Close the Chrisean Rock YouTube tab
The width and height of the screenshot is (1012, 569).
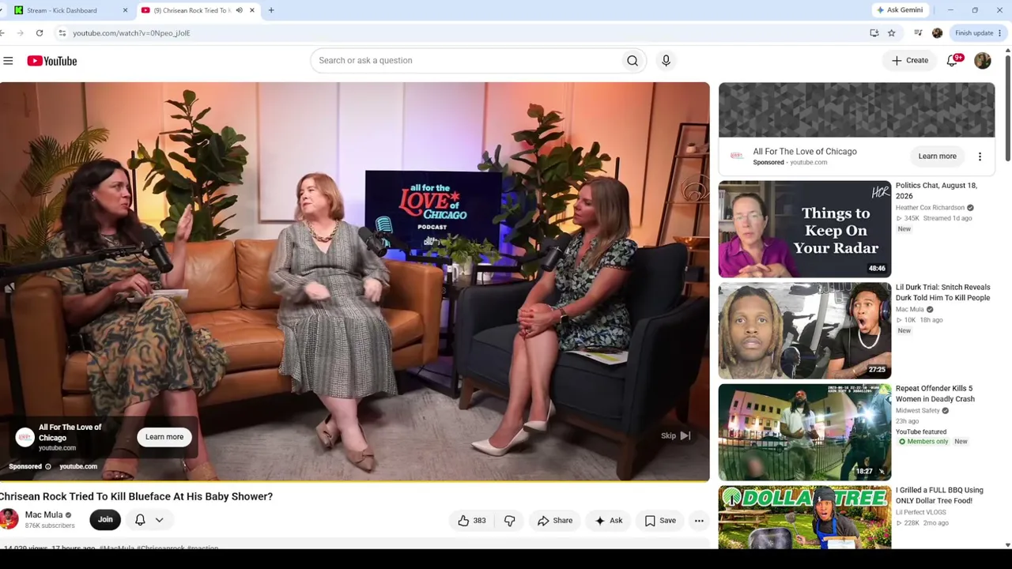pyautogui.click(x=252, y=10)
